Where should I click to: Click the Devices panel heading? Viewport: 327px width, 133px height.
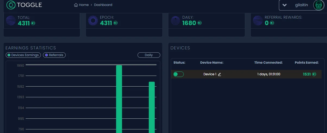tap(180, 48)
